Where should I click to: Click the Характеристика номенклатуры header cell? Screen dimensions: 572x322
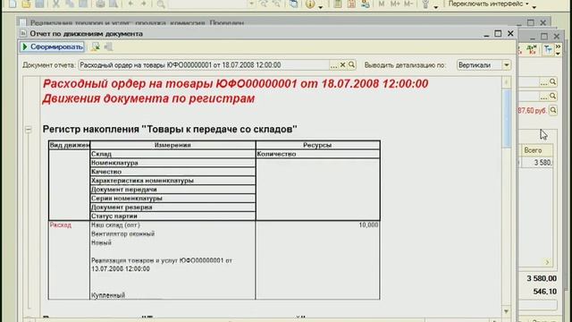(x=172, y=181)
